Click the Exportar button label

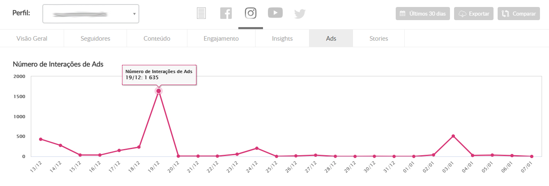[479, 14]
